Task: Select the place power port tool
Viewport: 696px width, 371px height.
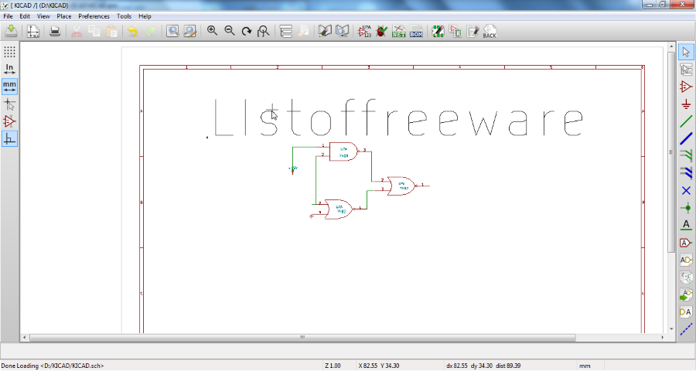Action: (686, 104)
